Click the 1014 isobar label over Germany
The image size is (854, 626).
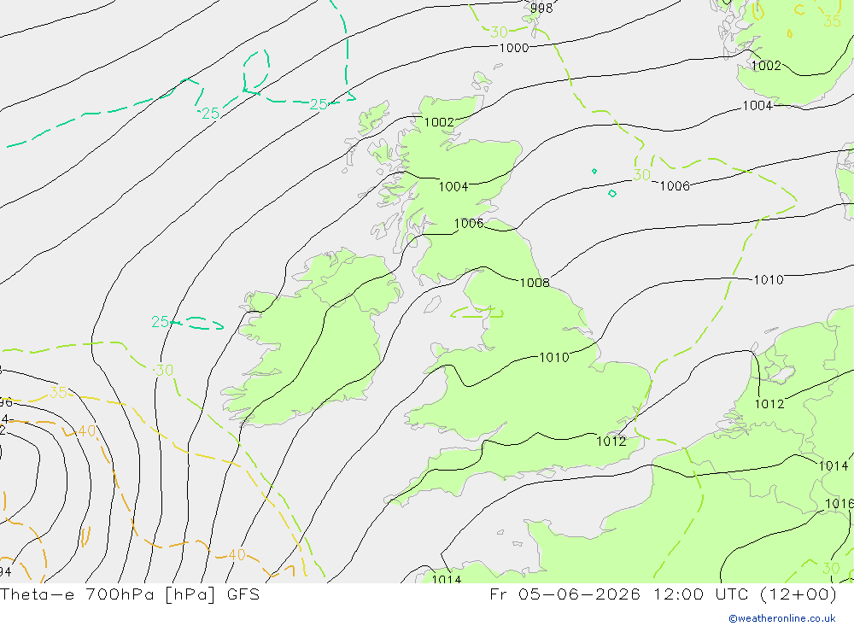tap(834, 465)
